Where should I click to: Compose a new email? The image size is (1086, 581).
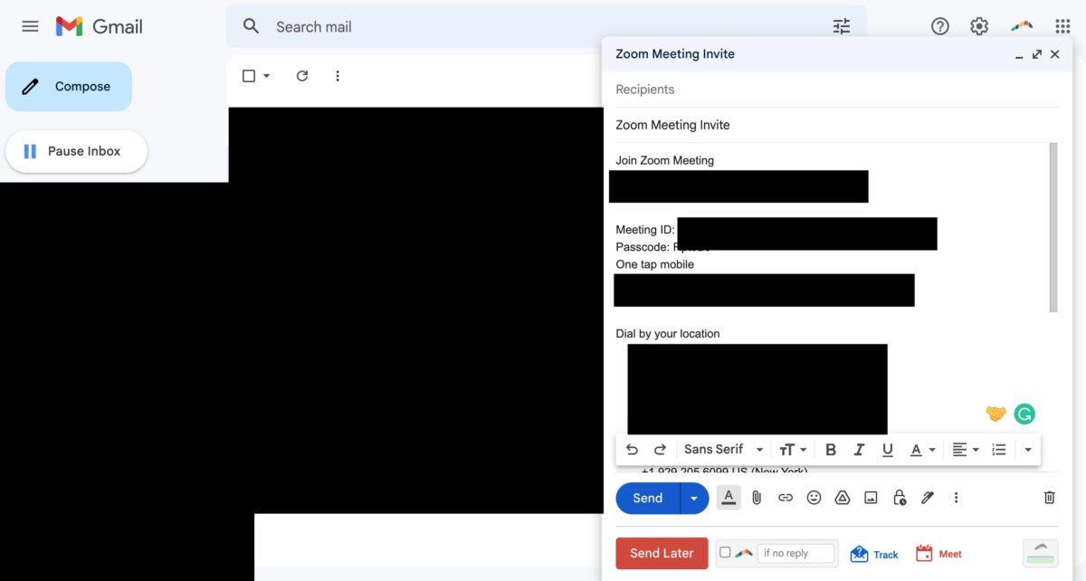69,87
